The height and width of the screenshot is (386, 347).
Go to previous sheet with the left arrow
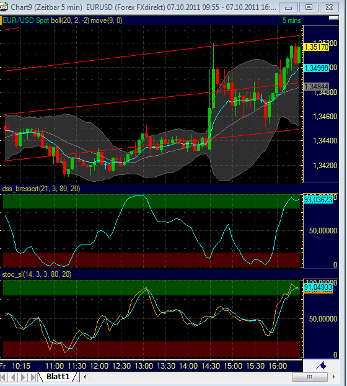click(x=13, y=377)
